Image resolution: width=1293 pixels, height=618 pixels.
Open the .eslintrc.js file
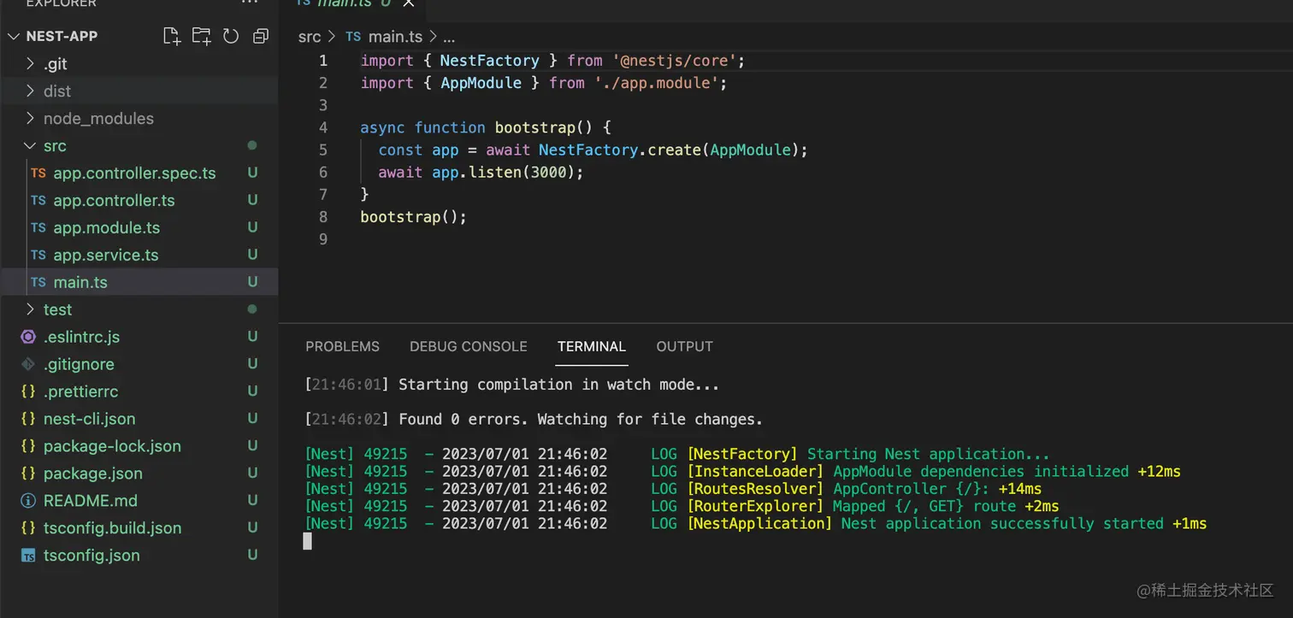[x=139, y=337]
